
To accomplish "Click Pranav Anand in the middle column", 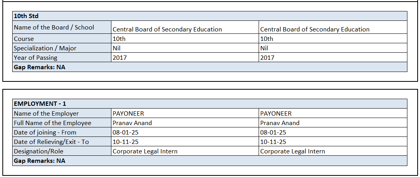I will point(132,123).
